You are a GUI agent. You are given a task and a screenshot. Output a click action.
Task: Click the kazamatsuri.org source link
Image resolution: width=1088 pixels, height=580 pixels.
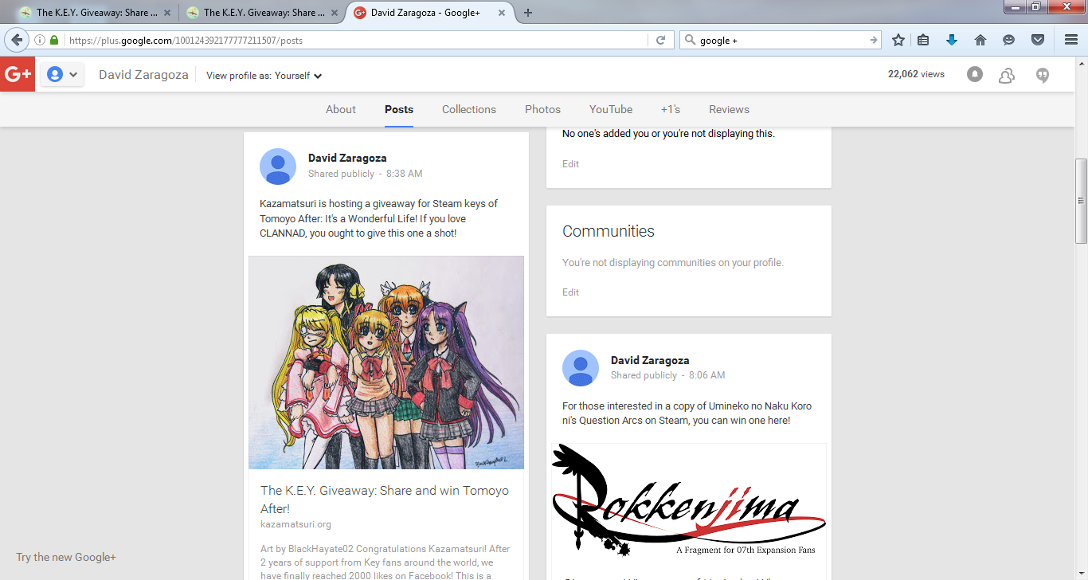295,524
